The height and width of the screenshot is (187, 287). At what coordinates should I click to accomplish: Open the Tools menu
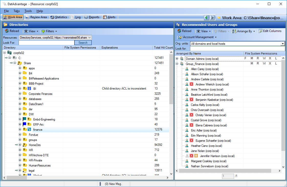click(x=28, y=11)
